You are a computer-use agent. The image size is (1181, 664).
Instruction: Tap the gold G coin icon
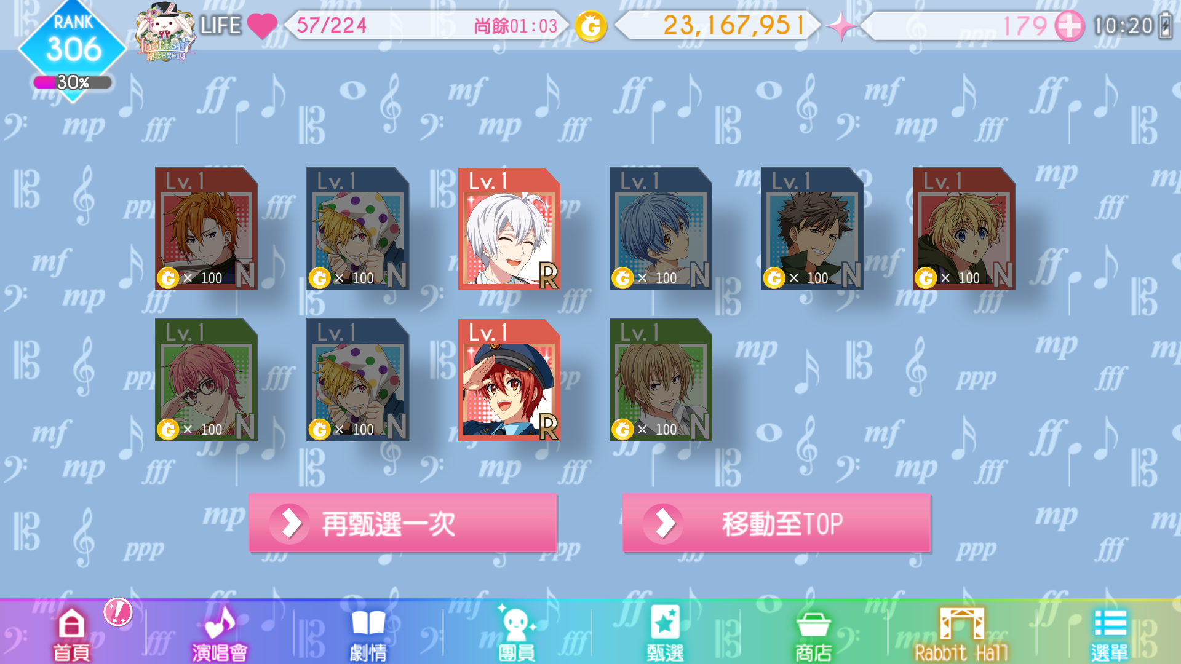[x=590, y=26]
